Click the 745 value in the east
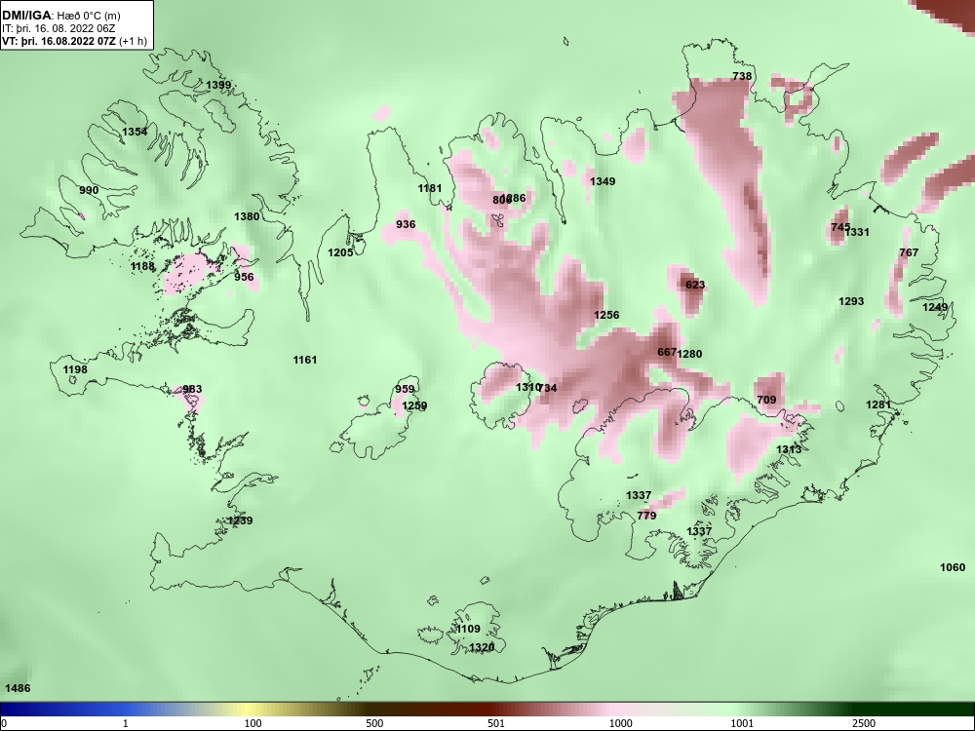975x731 pixels. (x=840, y=227)
